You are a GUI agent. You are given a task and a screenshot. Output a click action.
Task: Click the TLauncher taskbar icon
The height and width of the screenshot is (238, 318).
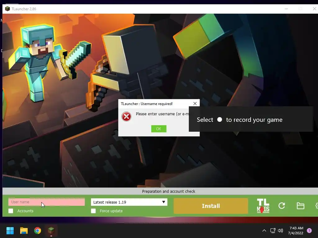click(x=51, y=231)
